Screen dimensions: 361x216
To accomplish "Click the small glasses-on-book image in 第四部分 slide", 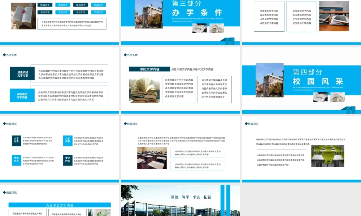I will (321, 97).
